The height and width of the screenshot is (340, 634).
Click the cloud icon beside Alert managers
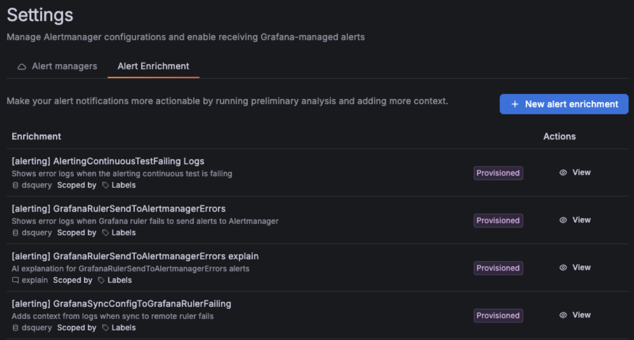click(x=21, y=66)
